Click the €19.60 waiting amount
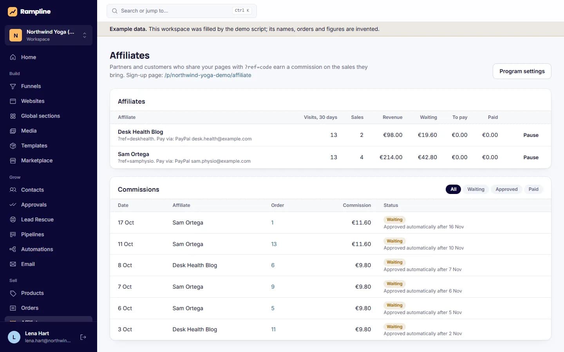The height and width of the screenshot is (352, 564). 427,135
